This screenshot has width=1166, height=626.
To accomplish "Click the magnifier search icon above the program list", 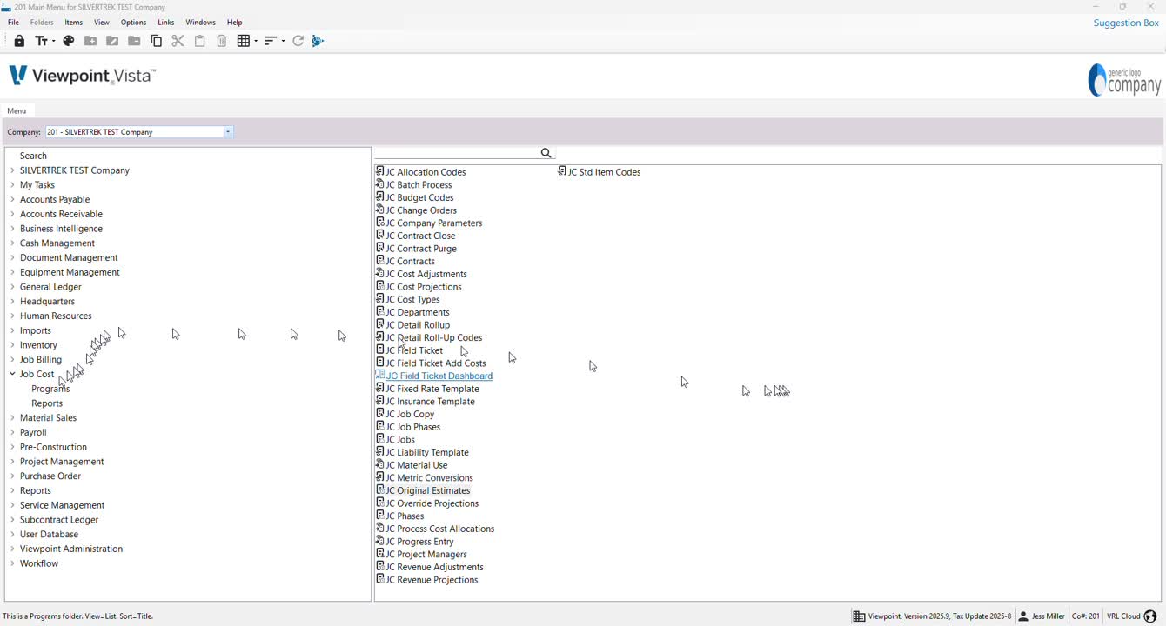I will [x=546, y=153].
